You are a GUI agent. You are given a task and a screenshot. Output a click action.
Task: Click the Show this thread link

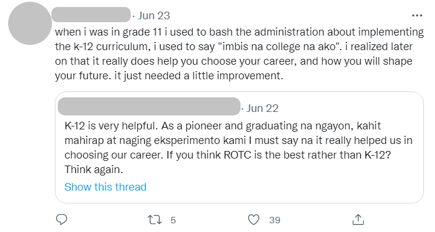coord(106,187)
